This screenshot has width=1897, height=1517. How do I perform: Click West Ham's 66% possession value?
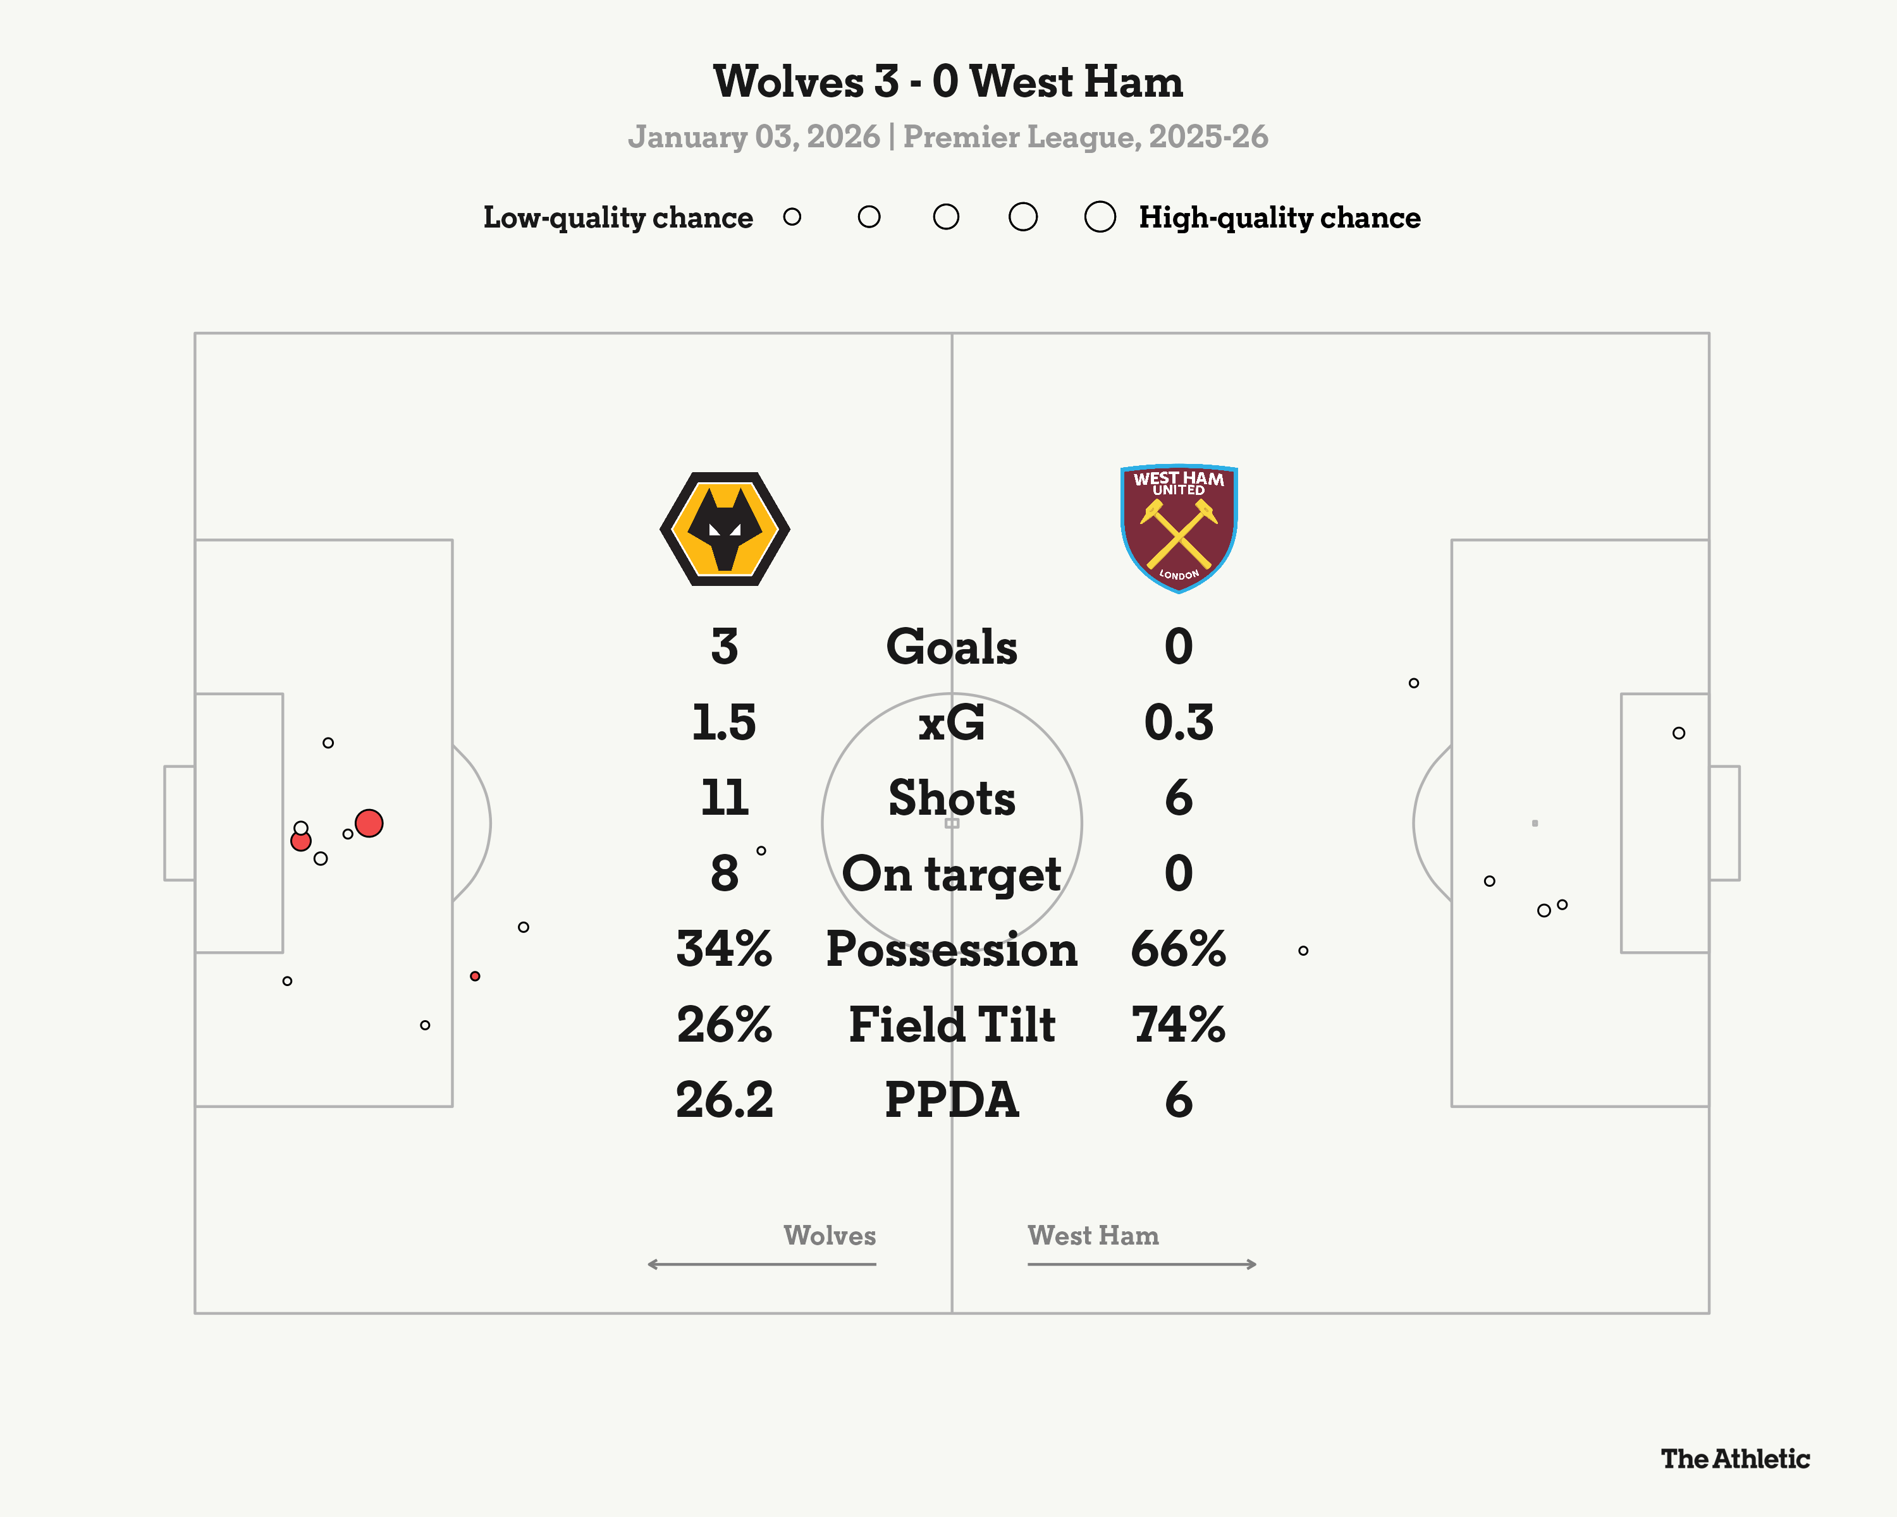click(1178, 950)
